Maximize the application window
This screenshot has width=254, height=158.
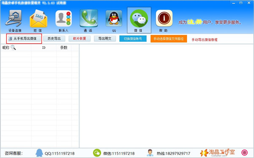(x=241, y=3)
